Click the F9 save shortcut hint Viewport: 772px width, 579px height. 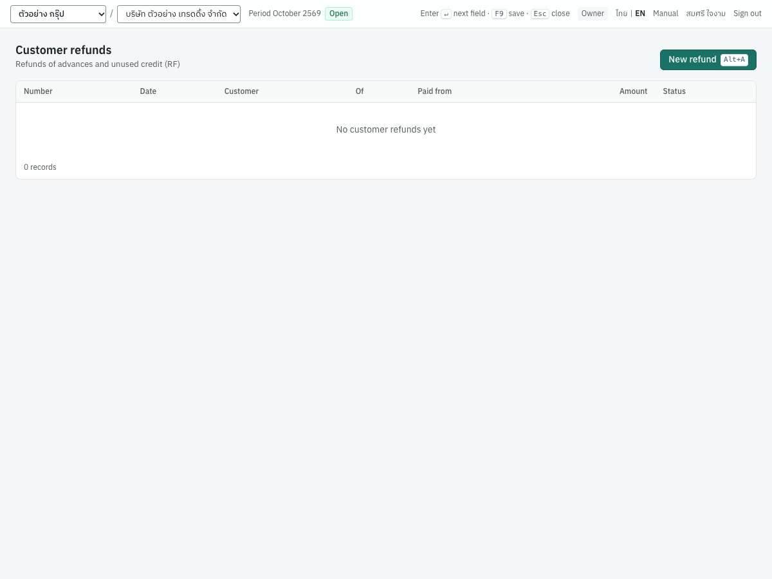pos(508,14)
